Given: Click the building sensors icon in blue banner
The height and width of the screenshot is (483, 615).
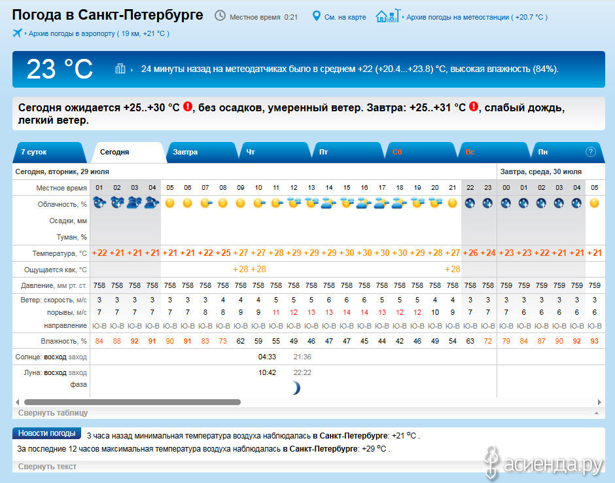Looking at the screenshot, I should click(x=120, y=69).
